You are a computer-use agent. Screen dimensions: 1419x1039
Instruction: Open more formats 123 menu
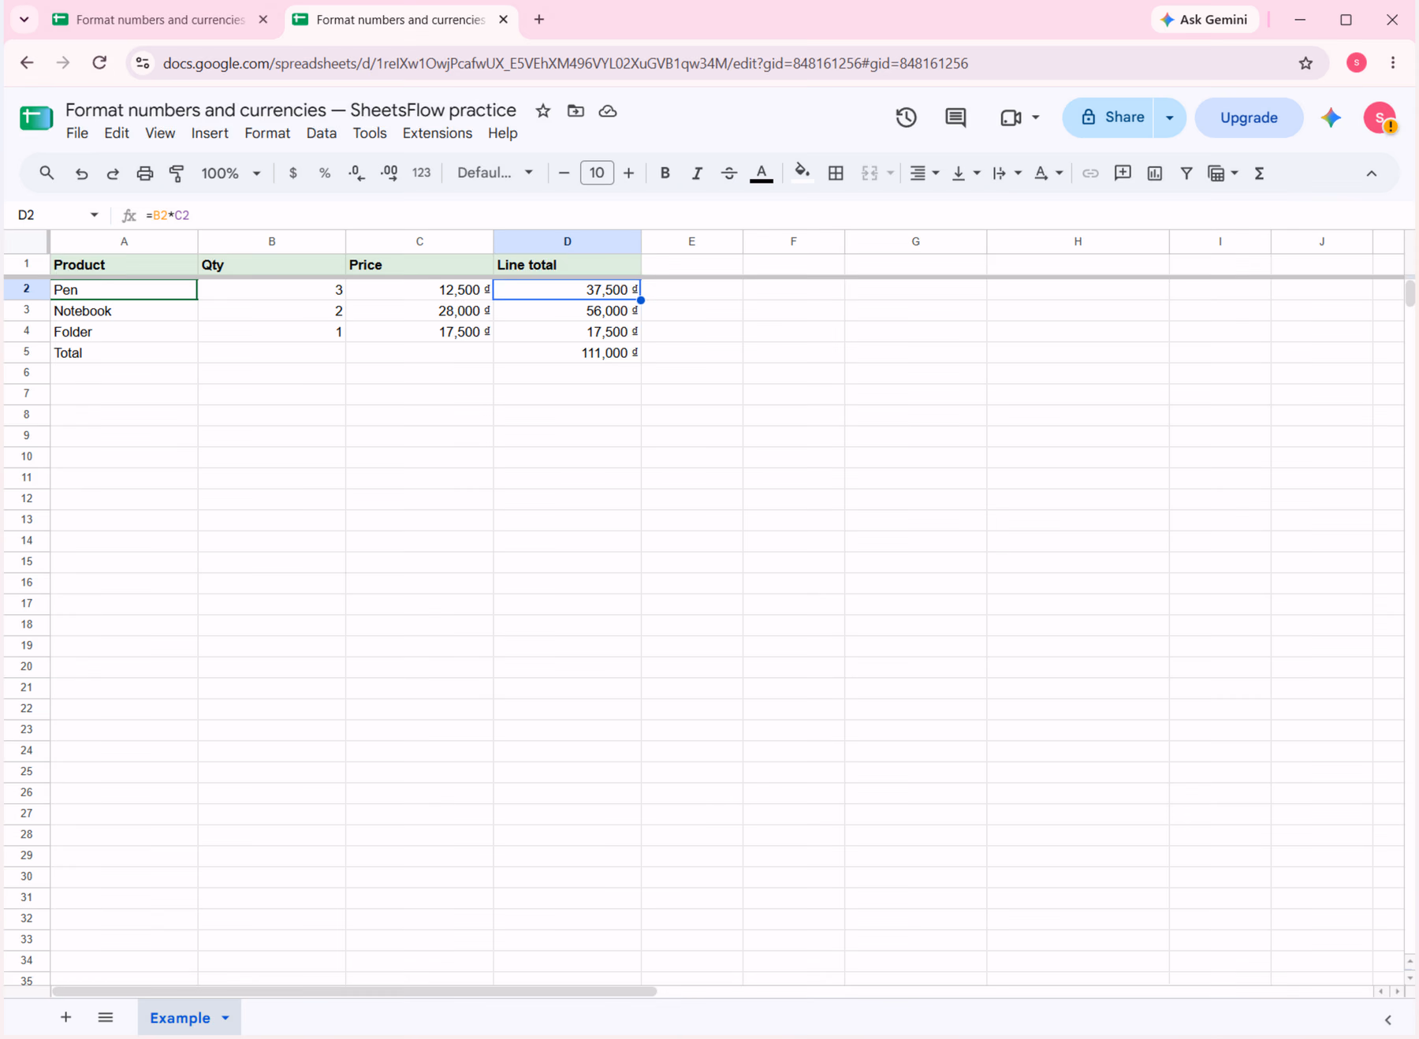(x=422, y=173)
